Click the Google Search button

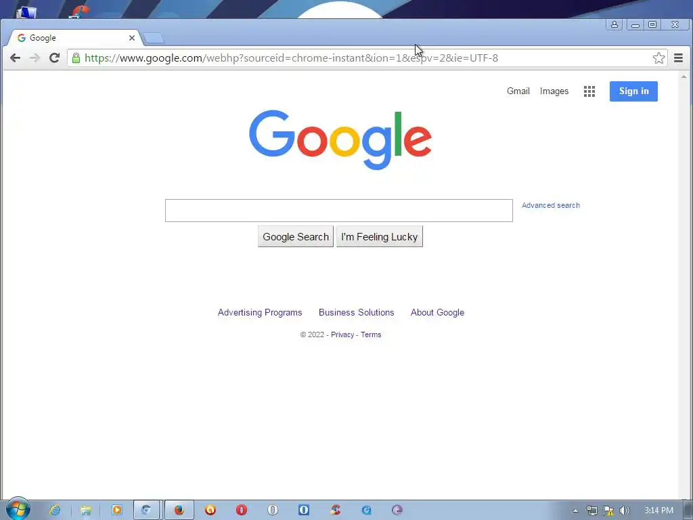click(296, 236)
